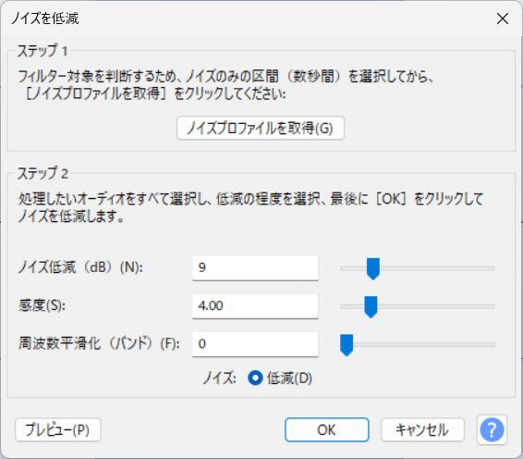Click the ノイズプロファイルを取得(G) button
The image size is (523, 459).
(261, 128)
